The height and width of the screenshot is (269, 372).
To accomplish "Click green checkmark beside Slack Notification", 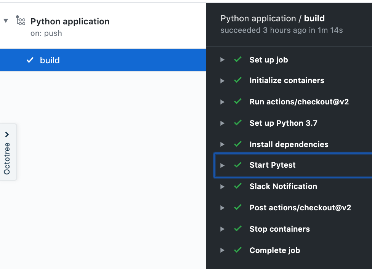I will coord(238,186).
